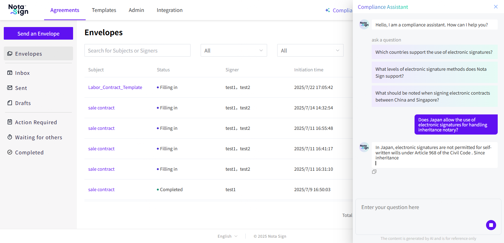
Task: Show Action Required envelopes
Action: click(x=36, y=122)
